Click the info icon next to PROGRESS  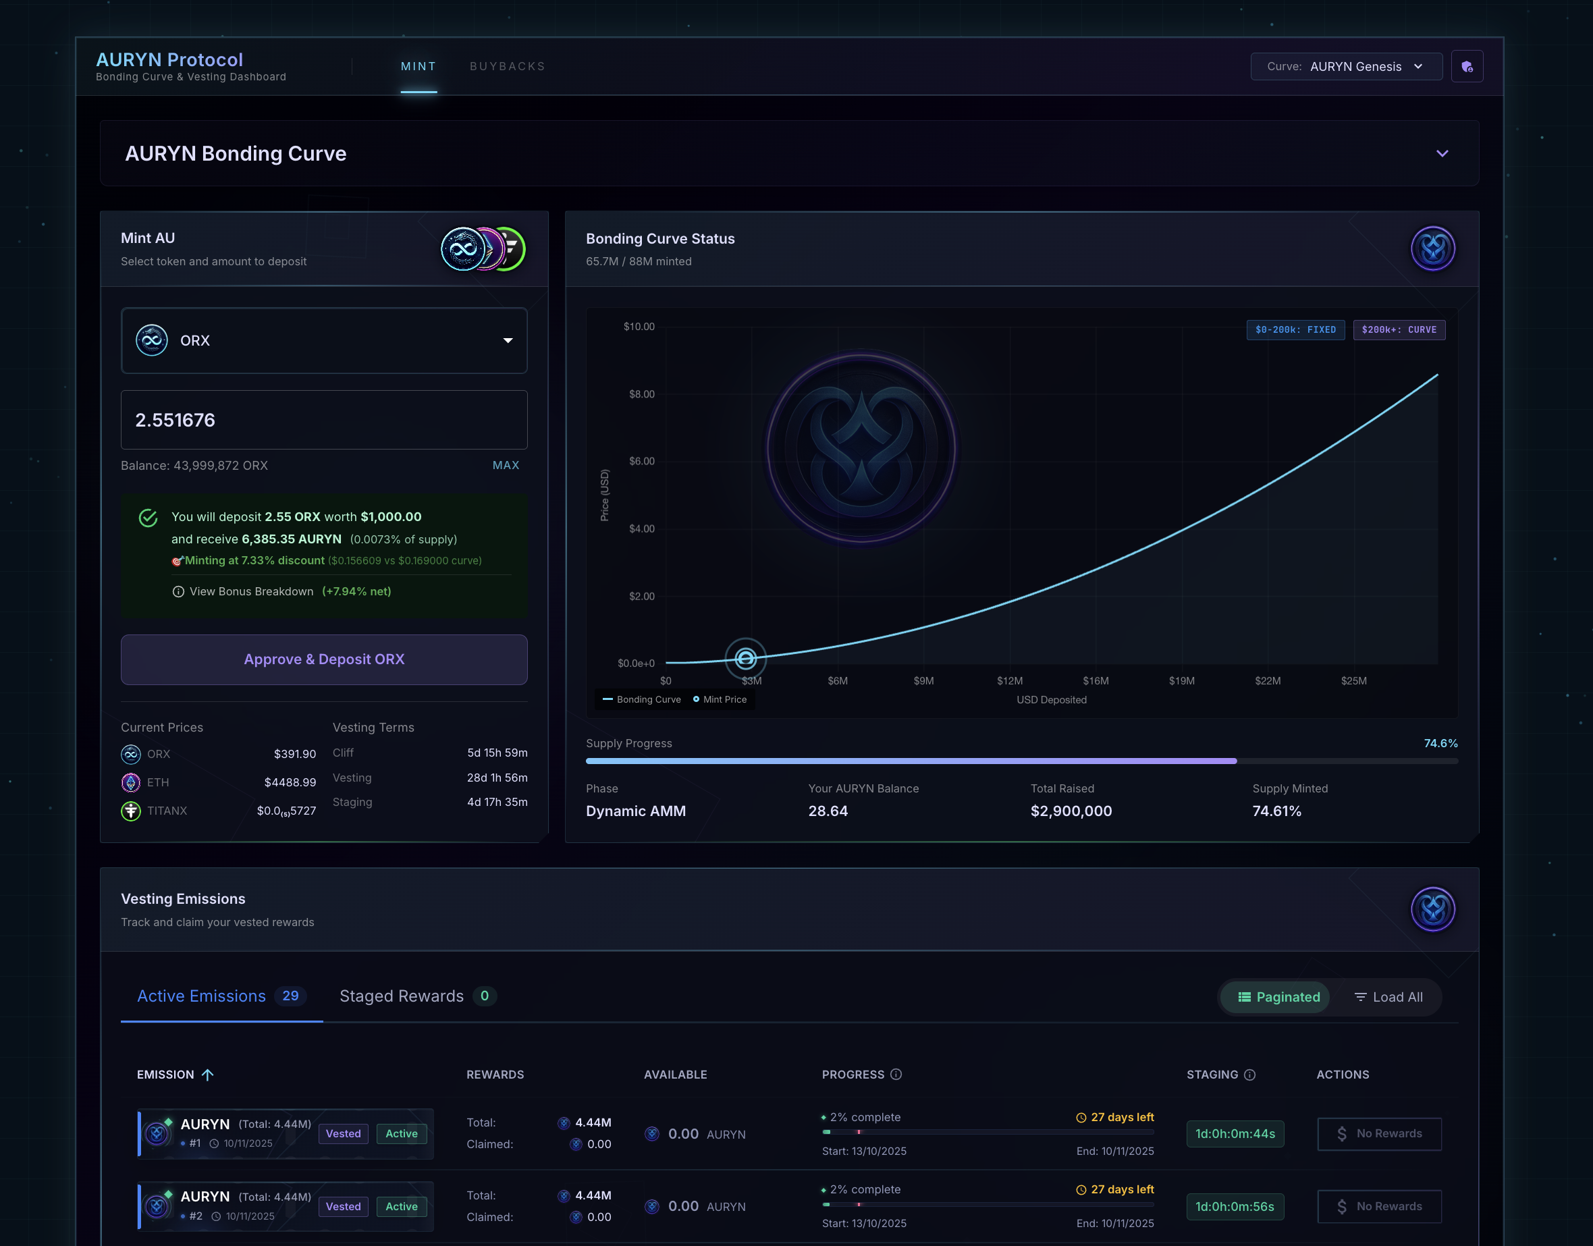[896, 1074]
